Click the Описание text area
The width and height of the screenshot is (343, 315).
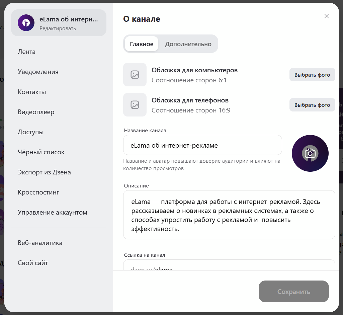(229, 214)
